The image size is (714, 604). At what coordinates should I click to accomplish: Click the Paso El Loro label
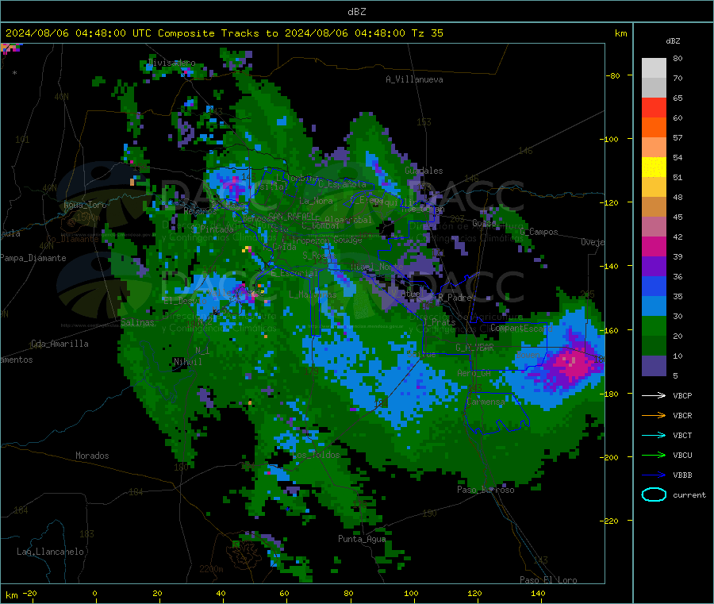click(x=548, y=580)
